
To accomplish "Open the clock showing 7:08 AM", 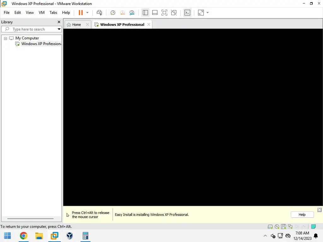I will (x=302, y=236).
